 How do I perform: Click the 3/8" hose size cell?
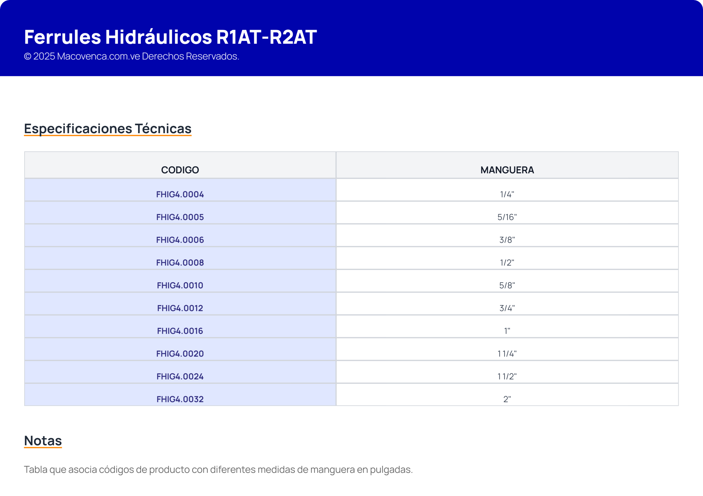pos(507,240)
